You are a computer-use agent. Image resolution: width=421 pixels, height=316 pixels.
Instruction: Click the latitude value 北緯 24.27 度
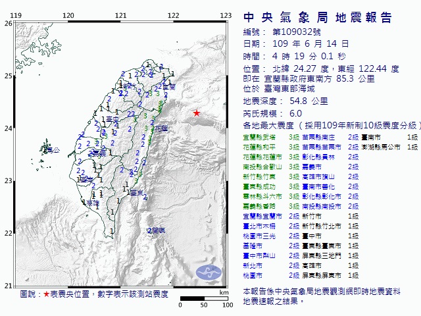[x=300, y=68]
